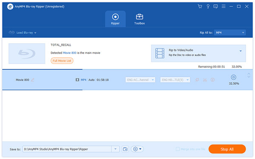This screenshot has height=159, width=255.
Task: Click the Remaining:00:00:51 text
Action: coord(211,67)
